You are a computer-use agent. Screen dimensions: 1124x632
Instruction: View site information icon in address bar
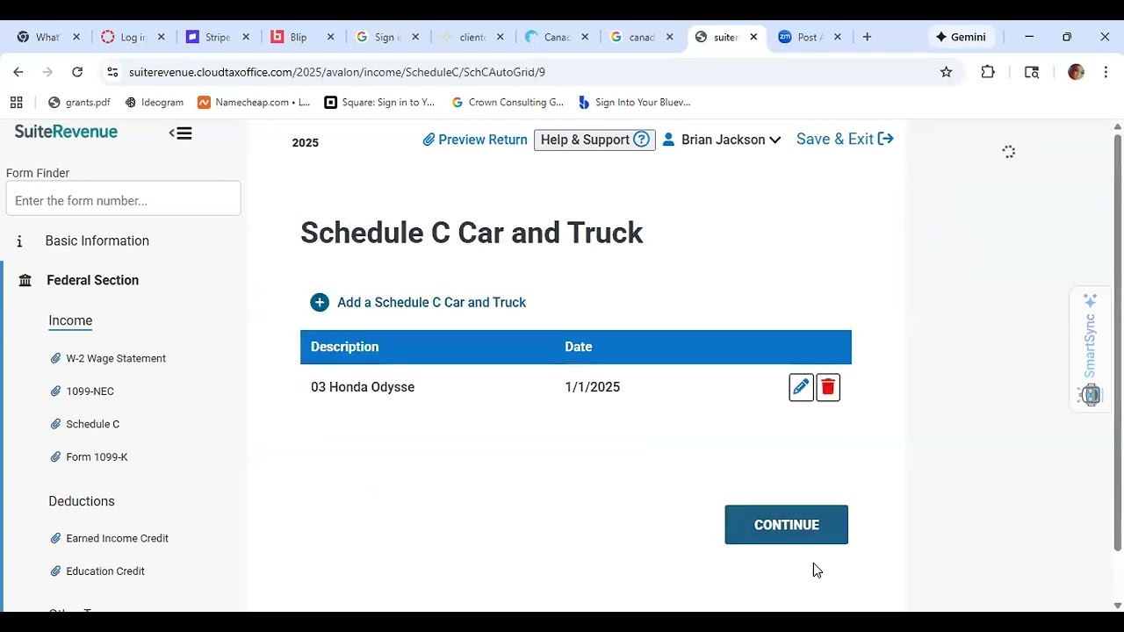pyautogui.click(x=112, y=72)
